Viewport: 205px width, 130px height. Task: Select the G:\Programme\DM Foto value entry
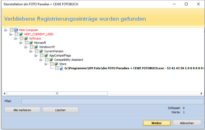134,68
